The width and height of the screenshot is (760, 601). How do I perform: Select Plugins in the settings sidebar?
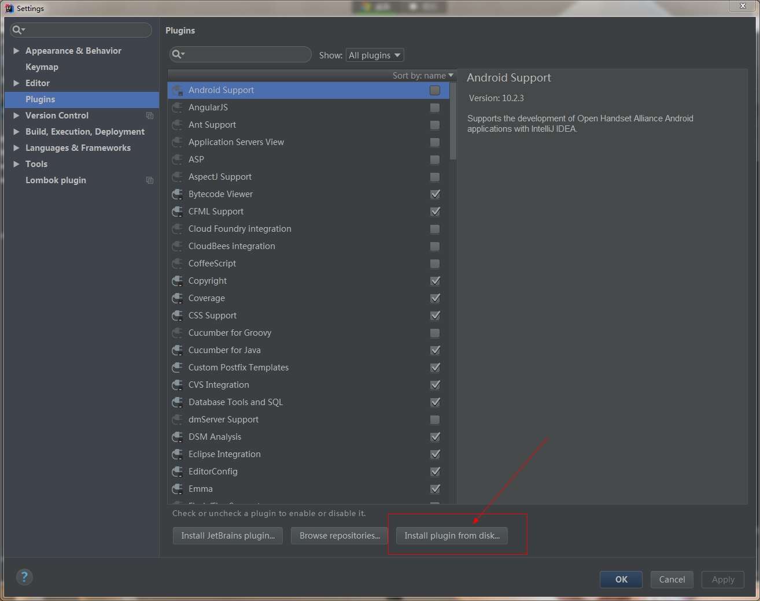point(82,99)
